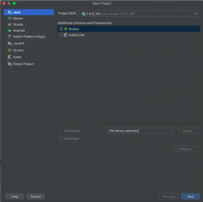Viewport: 203px width, 202px height.
Task: Click the Kotlin/JVM icon in frameworks list
Action: click(66, 35)
